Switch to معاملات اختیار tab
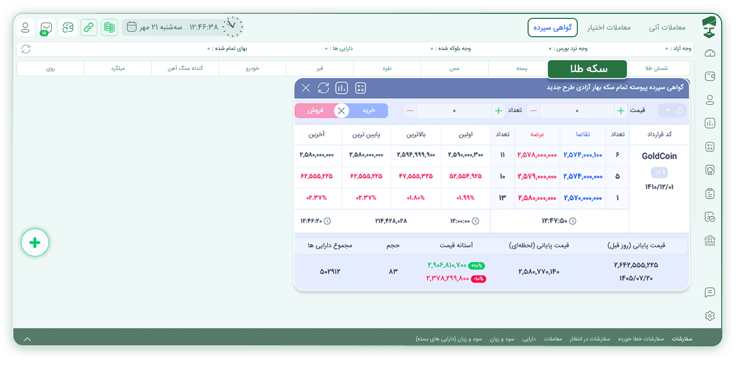 pos(609,28)
